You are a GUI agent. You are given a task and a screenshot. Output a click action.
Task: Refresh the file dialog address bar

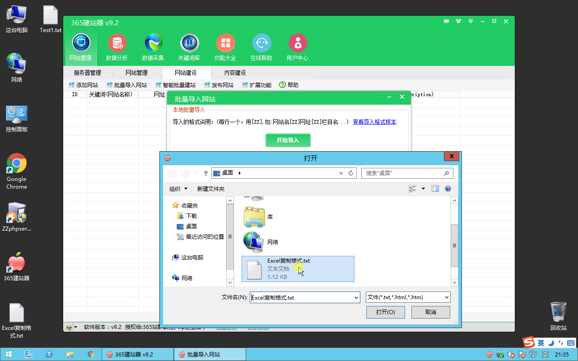coord(351,173)
